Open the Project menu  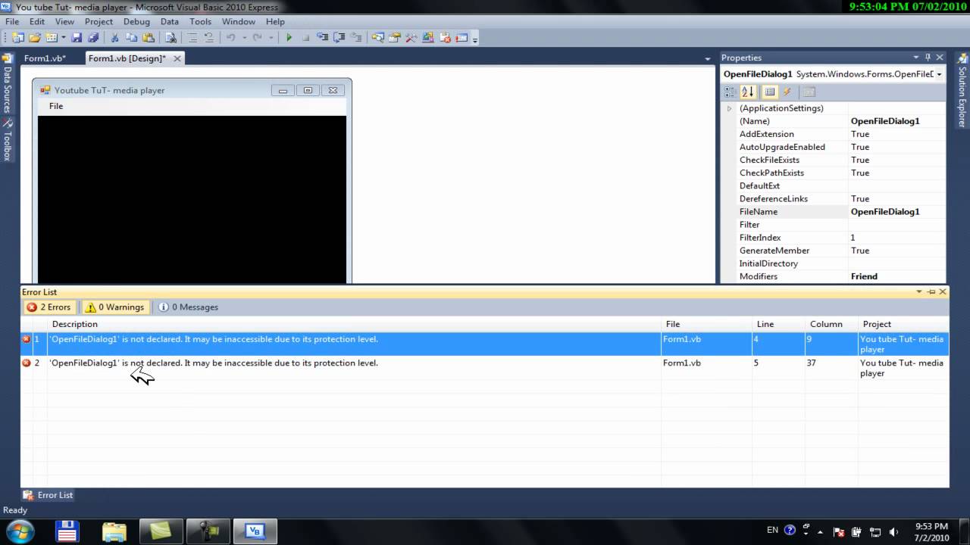point(99,21)
